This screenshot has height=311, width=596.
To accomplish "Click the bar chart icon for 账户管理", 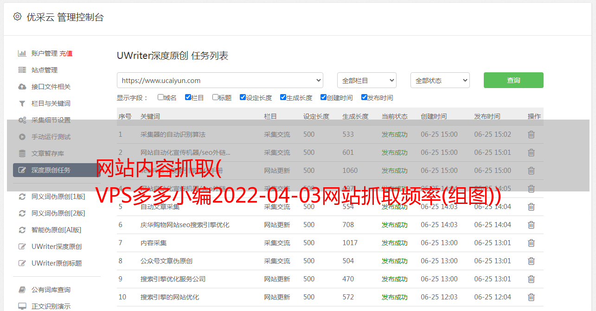I will point(22,53).
